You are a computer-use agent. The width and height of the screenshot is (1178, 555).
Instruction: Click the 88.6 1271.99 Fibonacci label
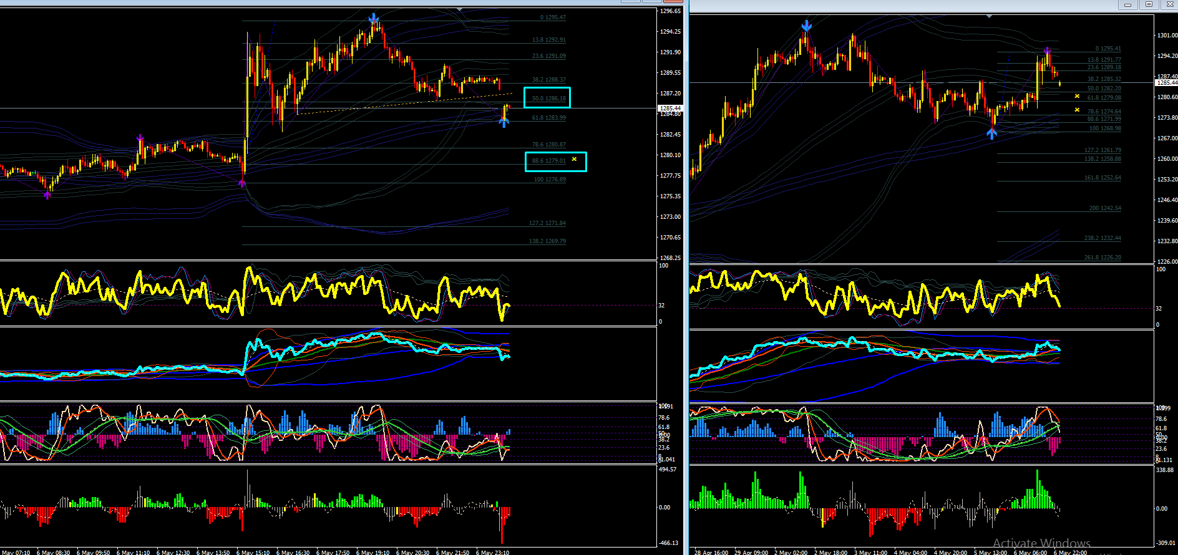(x=1104, y=119)
